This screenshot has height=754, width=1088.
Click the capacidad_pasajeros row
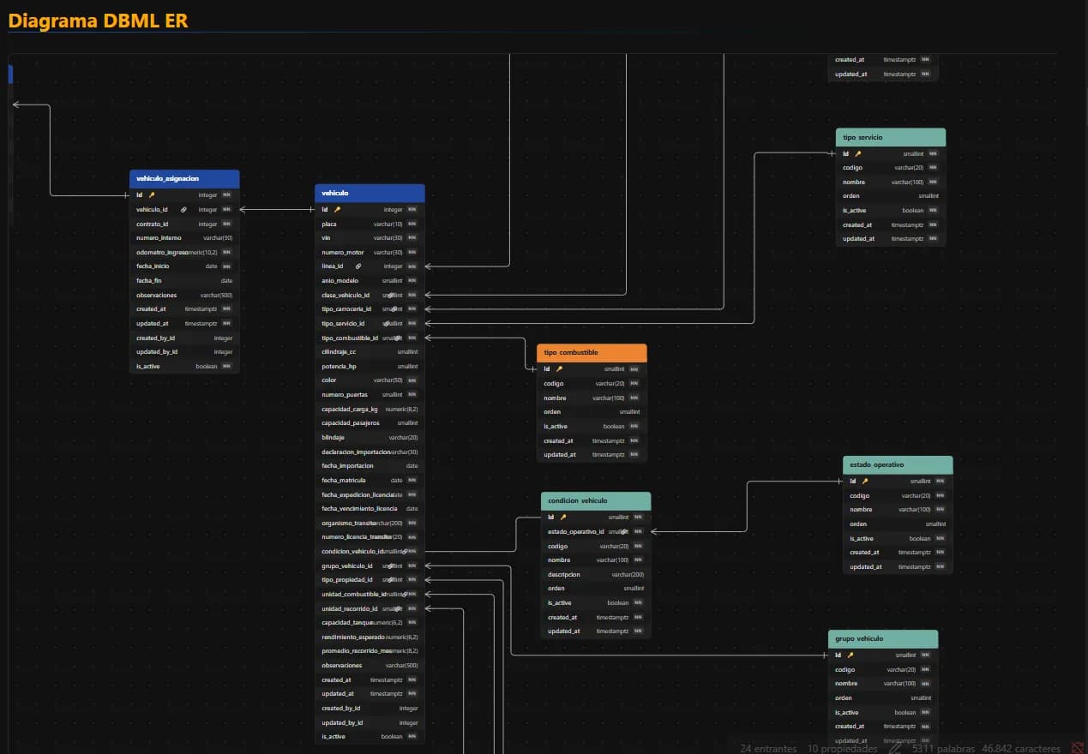(x=370, y=423)
